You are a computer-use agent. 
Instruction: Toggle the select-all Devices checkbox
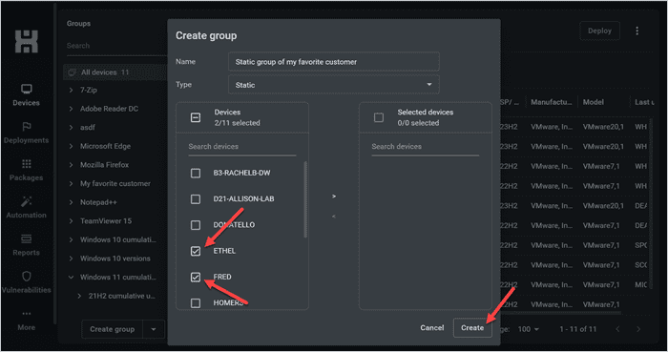[x=196, y=117]
